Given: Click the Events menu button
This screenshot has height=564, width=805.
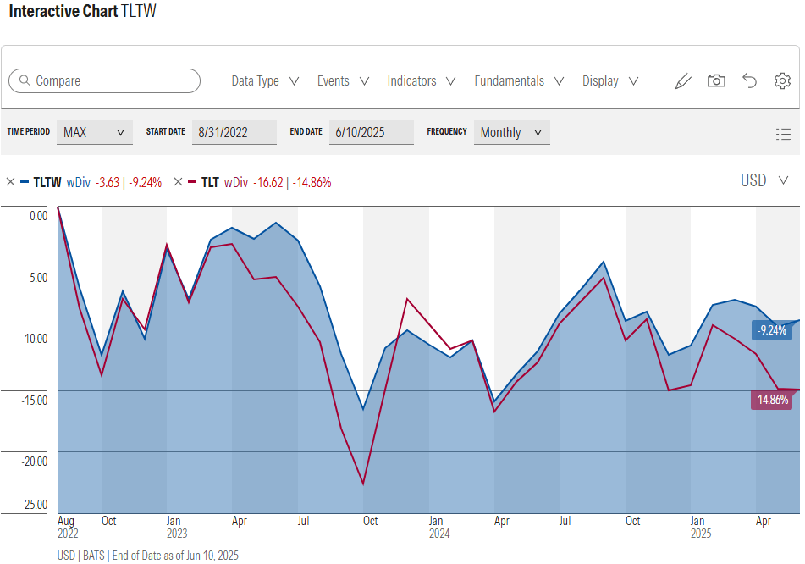Looking at the screenshot, I should [342, 80].
